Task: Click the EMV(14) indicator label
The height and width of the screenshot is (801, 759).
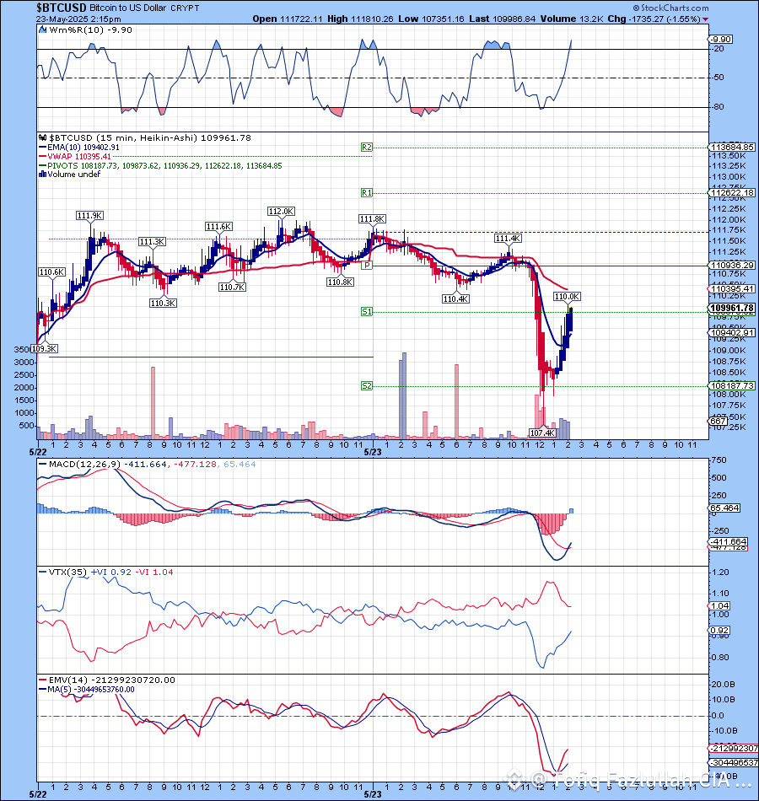Action: [x=68, y=680]
